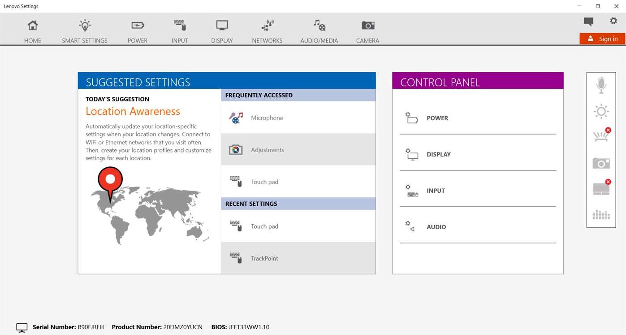Click the feedback speech bubble icon
This screenshot has height=335, width=626.
point(588,21)
